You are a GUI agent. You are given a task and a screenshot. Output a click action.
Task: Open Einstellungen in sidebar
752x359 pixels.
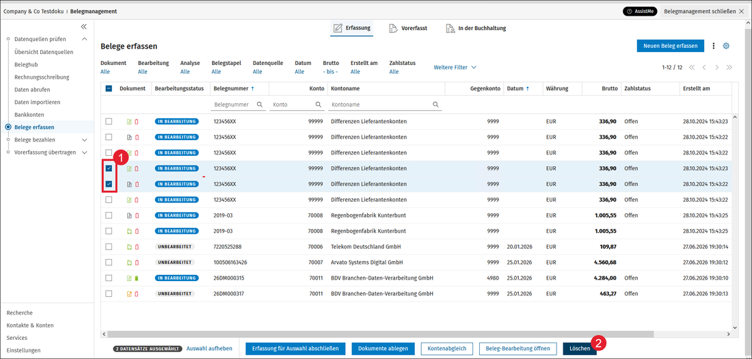pos(23,350)
